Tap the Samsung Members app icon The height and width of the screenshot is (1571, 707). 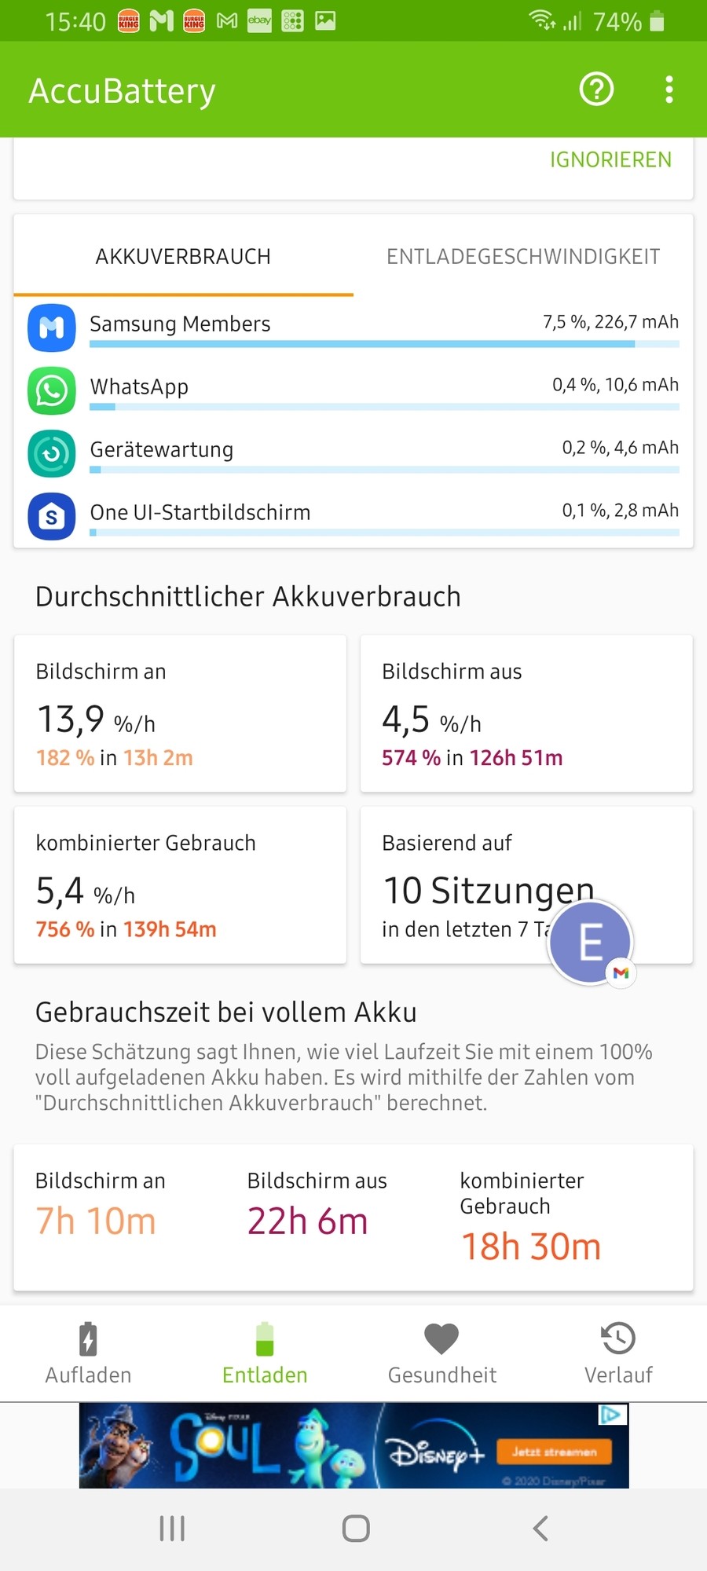coord(52,328)
